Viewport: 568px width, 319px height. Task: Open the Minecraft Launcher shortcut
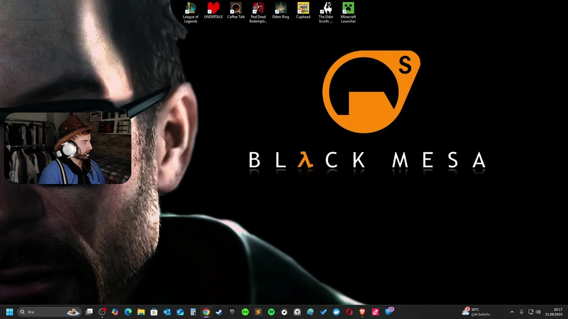[x=348, y=13]
